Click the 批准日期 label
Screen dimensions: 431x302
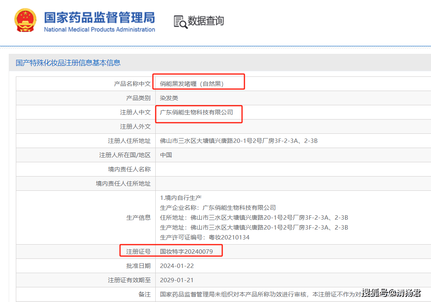138,266
